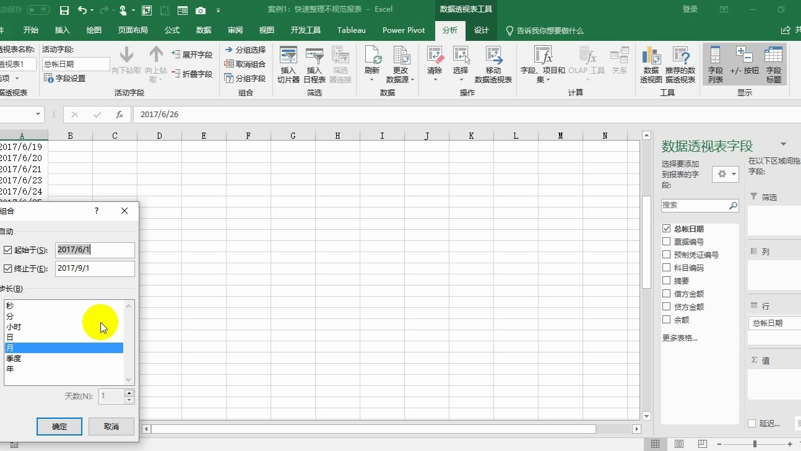Switch to the 数据 (Data) tab
Image resolution: width=801 pixels, height=451 pixels.
[204, 30]
